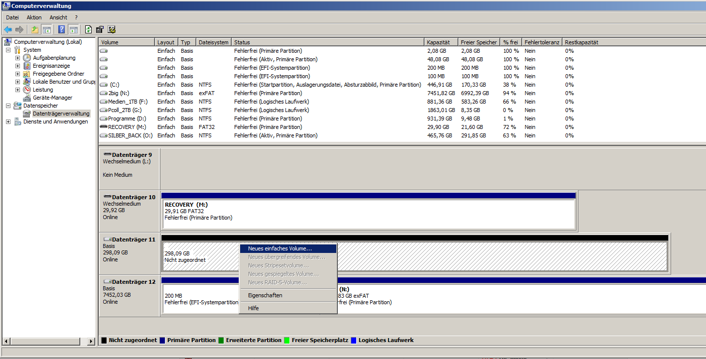This screenshot has width=706, height=359.
Task: Click the Up one level folder icon
Action: [x=35, y=29]
